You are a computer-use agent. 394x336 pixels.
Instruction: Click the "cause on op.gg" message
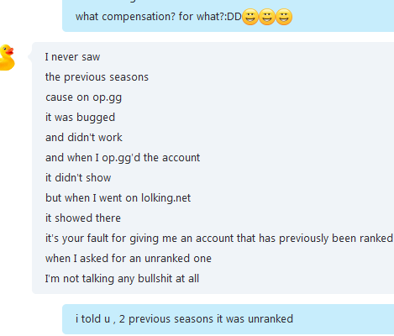click(x=83, y=97)
